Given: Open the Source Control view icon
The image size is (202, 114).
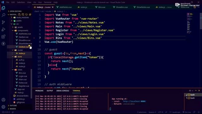Looking at the screenshot, I should (x=3, y=22).
